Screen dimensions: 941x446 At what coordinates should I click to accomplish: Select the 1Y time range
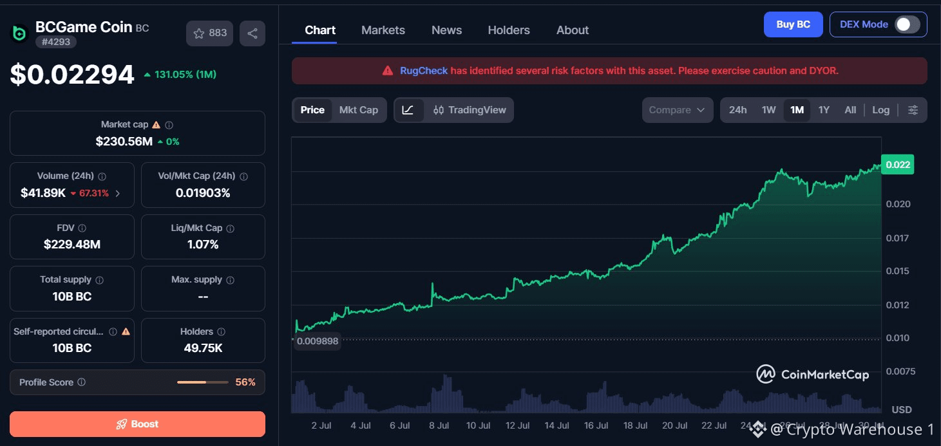coord(824,110)
